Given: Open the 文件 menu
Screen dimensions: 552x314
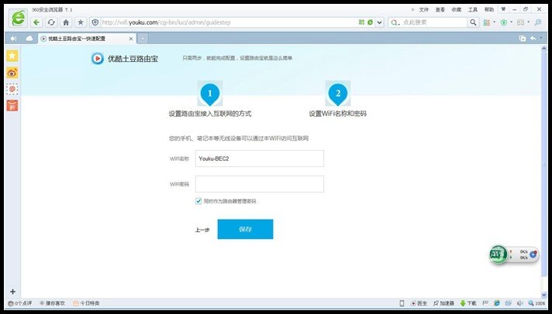Looking at the screenshot, I should (x=423, y=9).
